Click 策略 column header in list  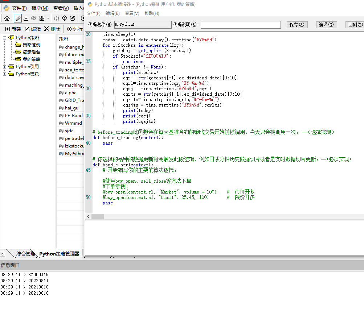coord(70,39)
